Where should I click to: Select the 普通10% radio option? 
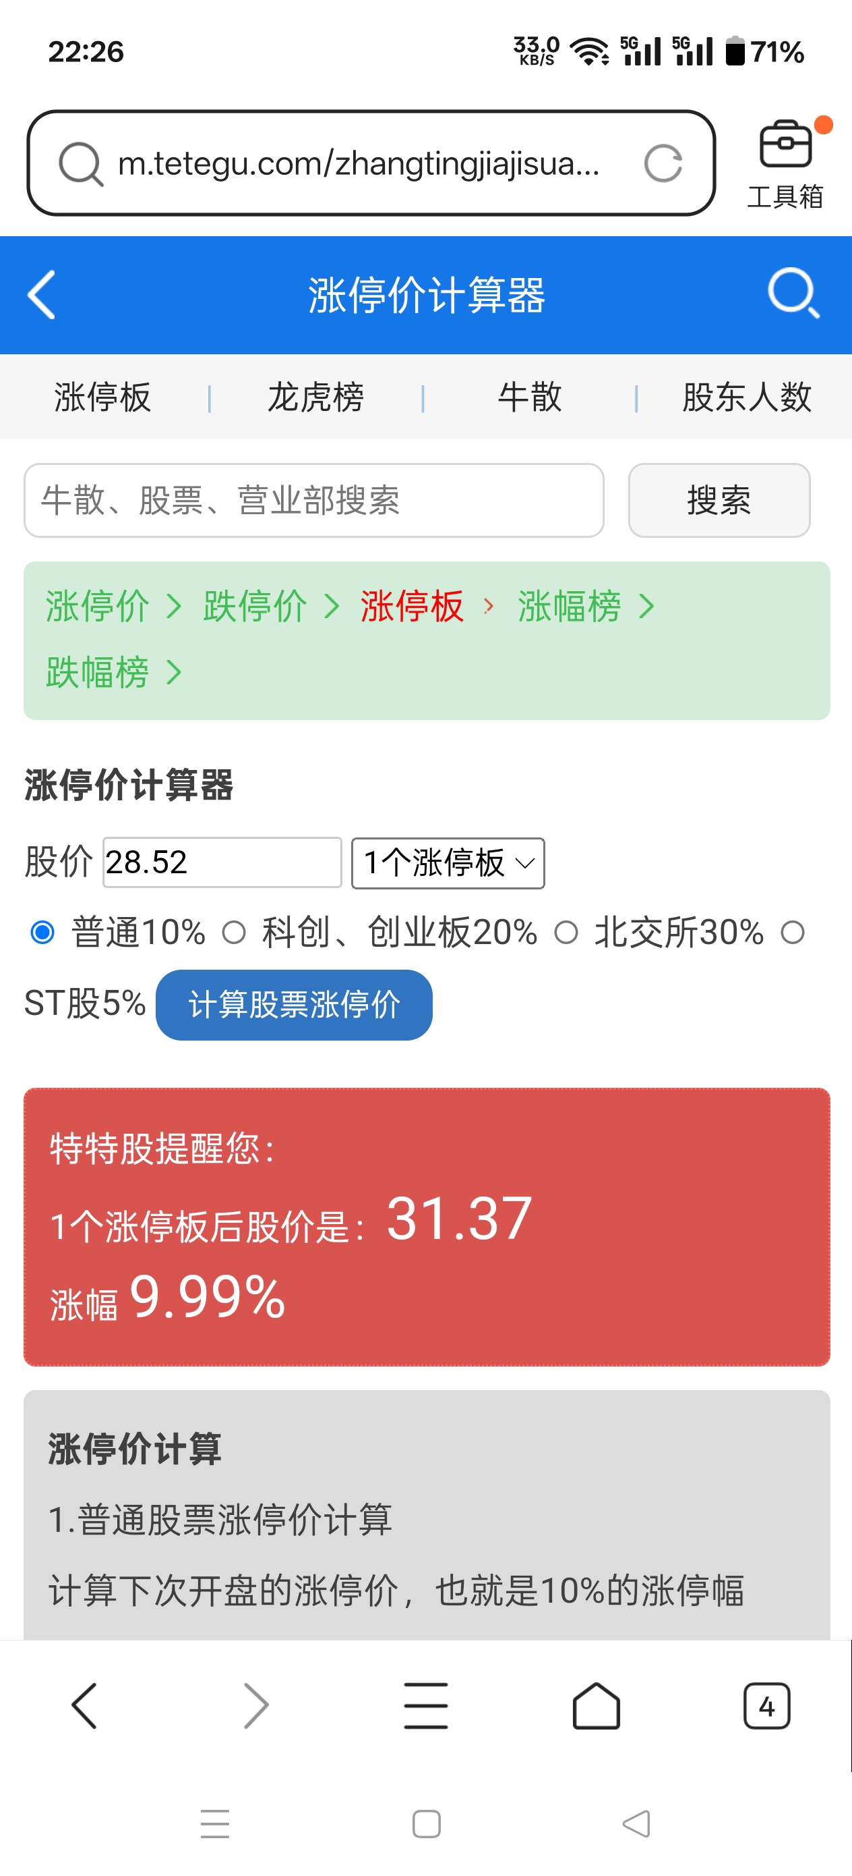(x=42, y=932)
